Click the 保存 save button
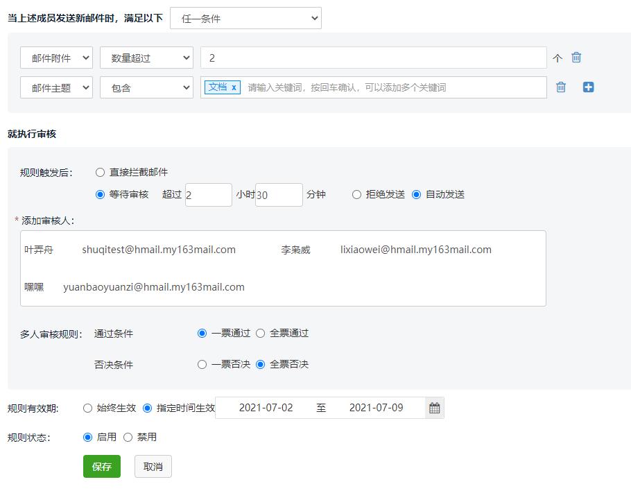The height and width of the screenshot is (491, 631). [101, 466]
